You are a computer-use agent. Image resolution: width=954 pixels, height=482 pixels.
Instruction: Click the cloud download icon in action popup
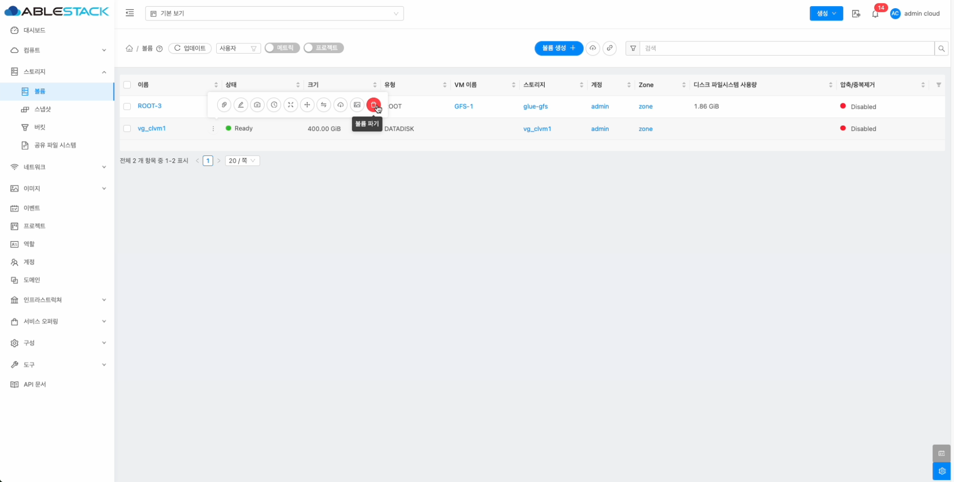340,105
